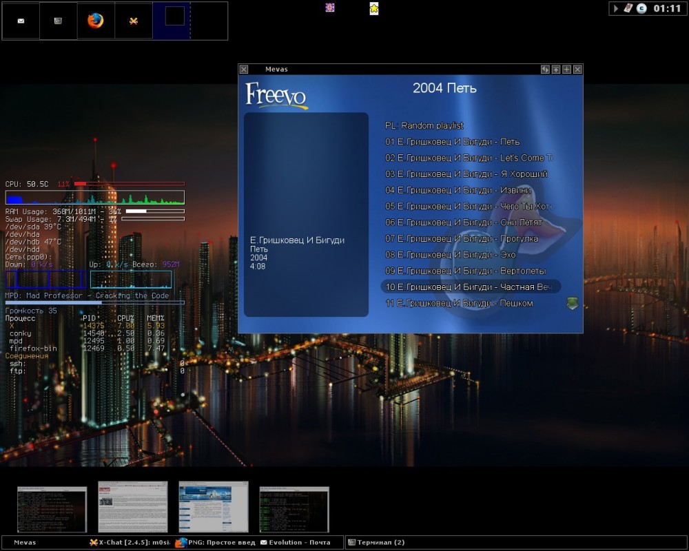Click the 01:11 clock
Viewport: 689px width, 551px height.
[666, 8]
